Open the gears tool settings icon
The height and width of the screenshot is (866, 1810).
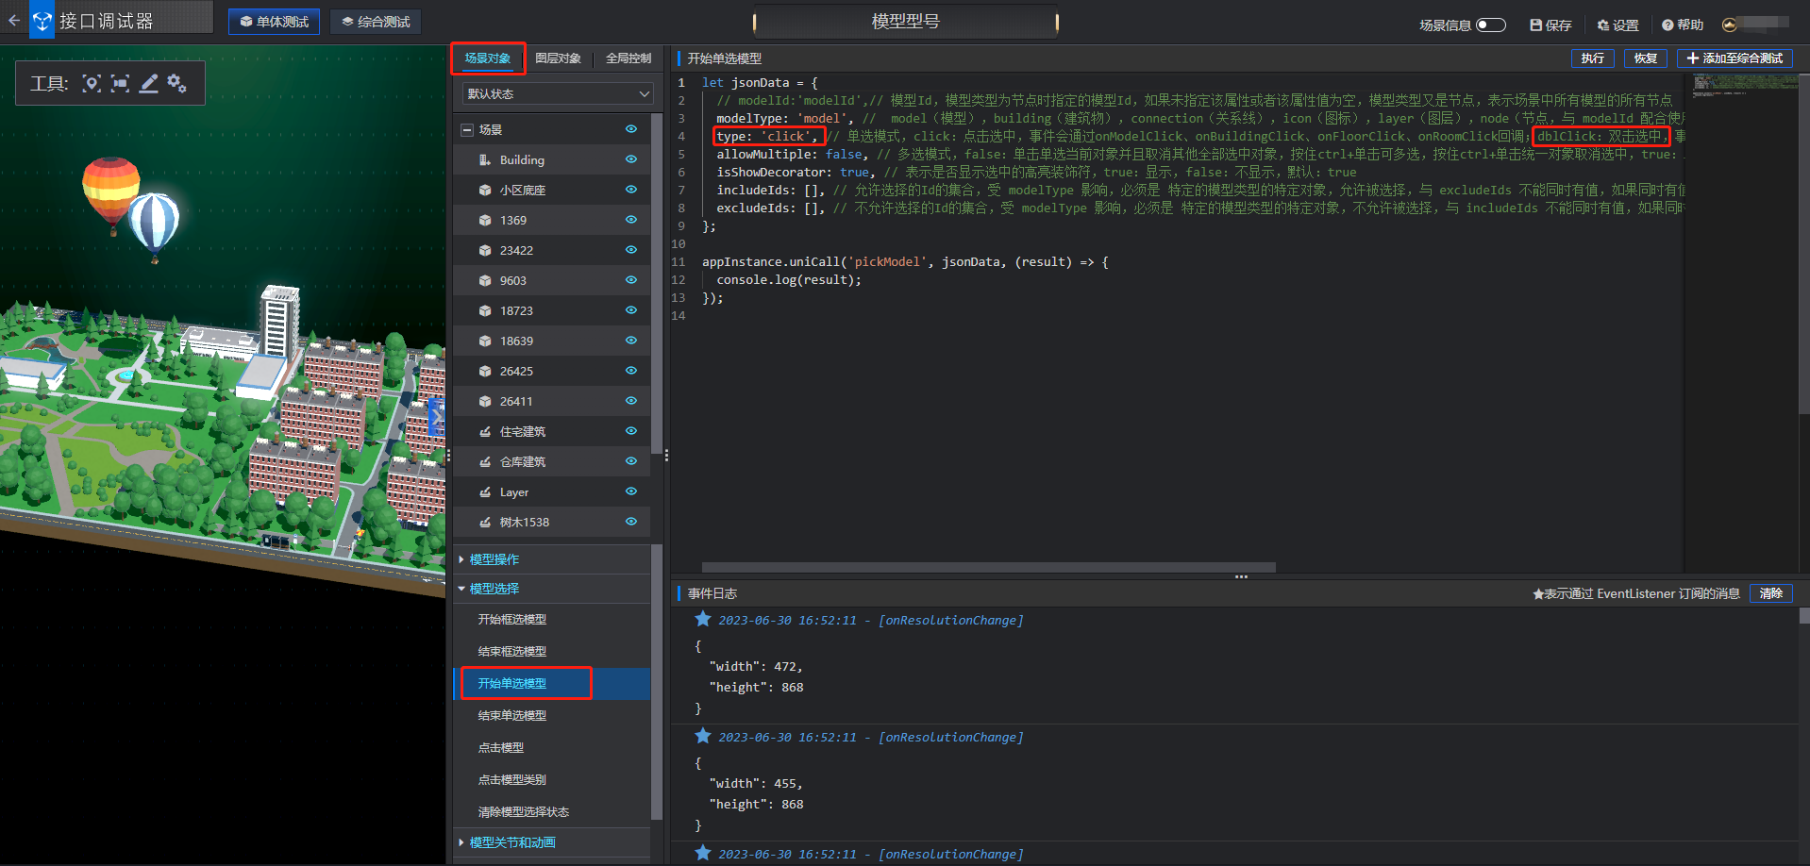pyautogui.click(x=176, y=84)
